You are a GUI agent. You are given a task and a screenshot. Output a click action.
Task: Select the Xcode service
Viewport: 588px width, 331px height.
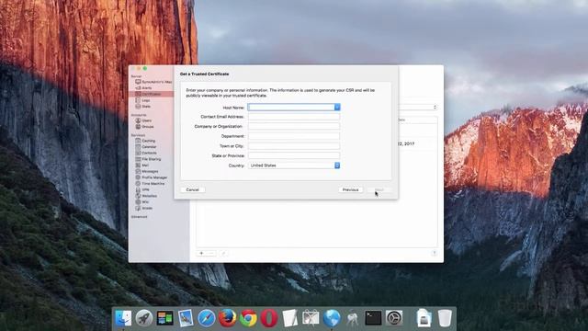(x=143, y=208)
